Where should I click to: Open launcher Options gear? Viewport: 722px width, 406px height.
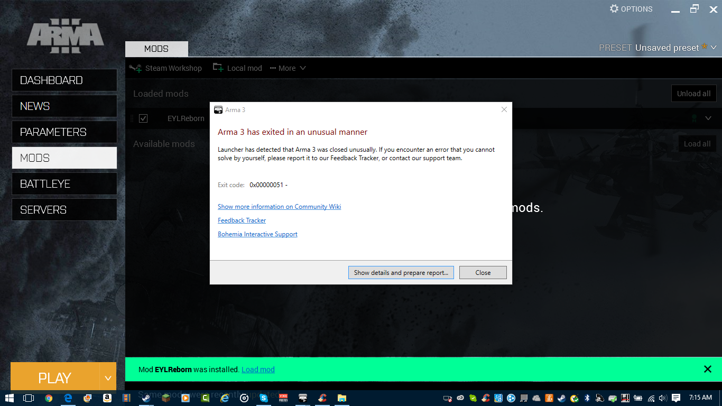coord(614,9)
